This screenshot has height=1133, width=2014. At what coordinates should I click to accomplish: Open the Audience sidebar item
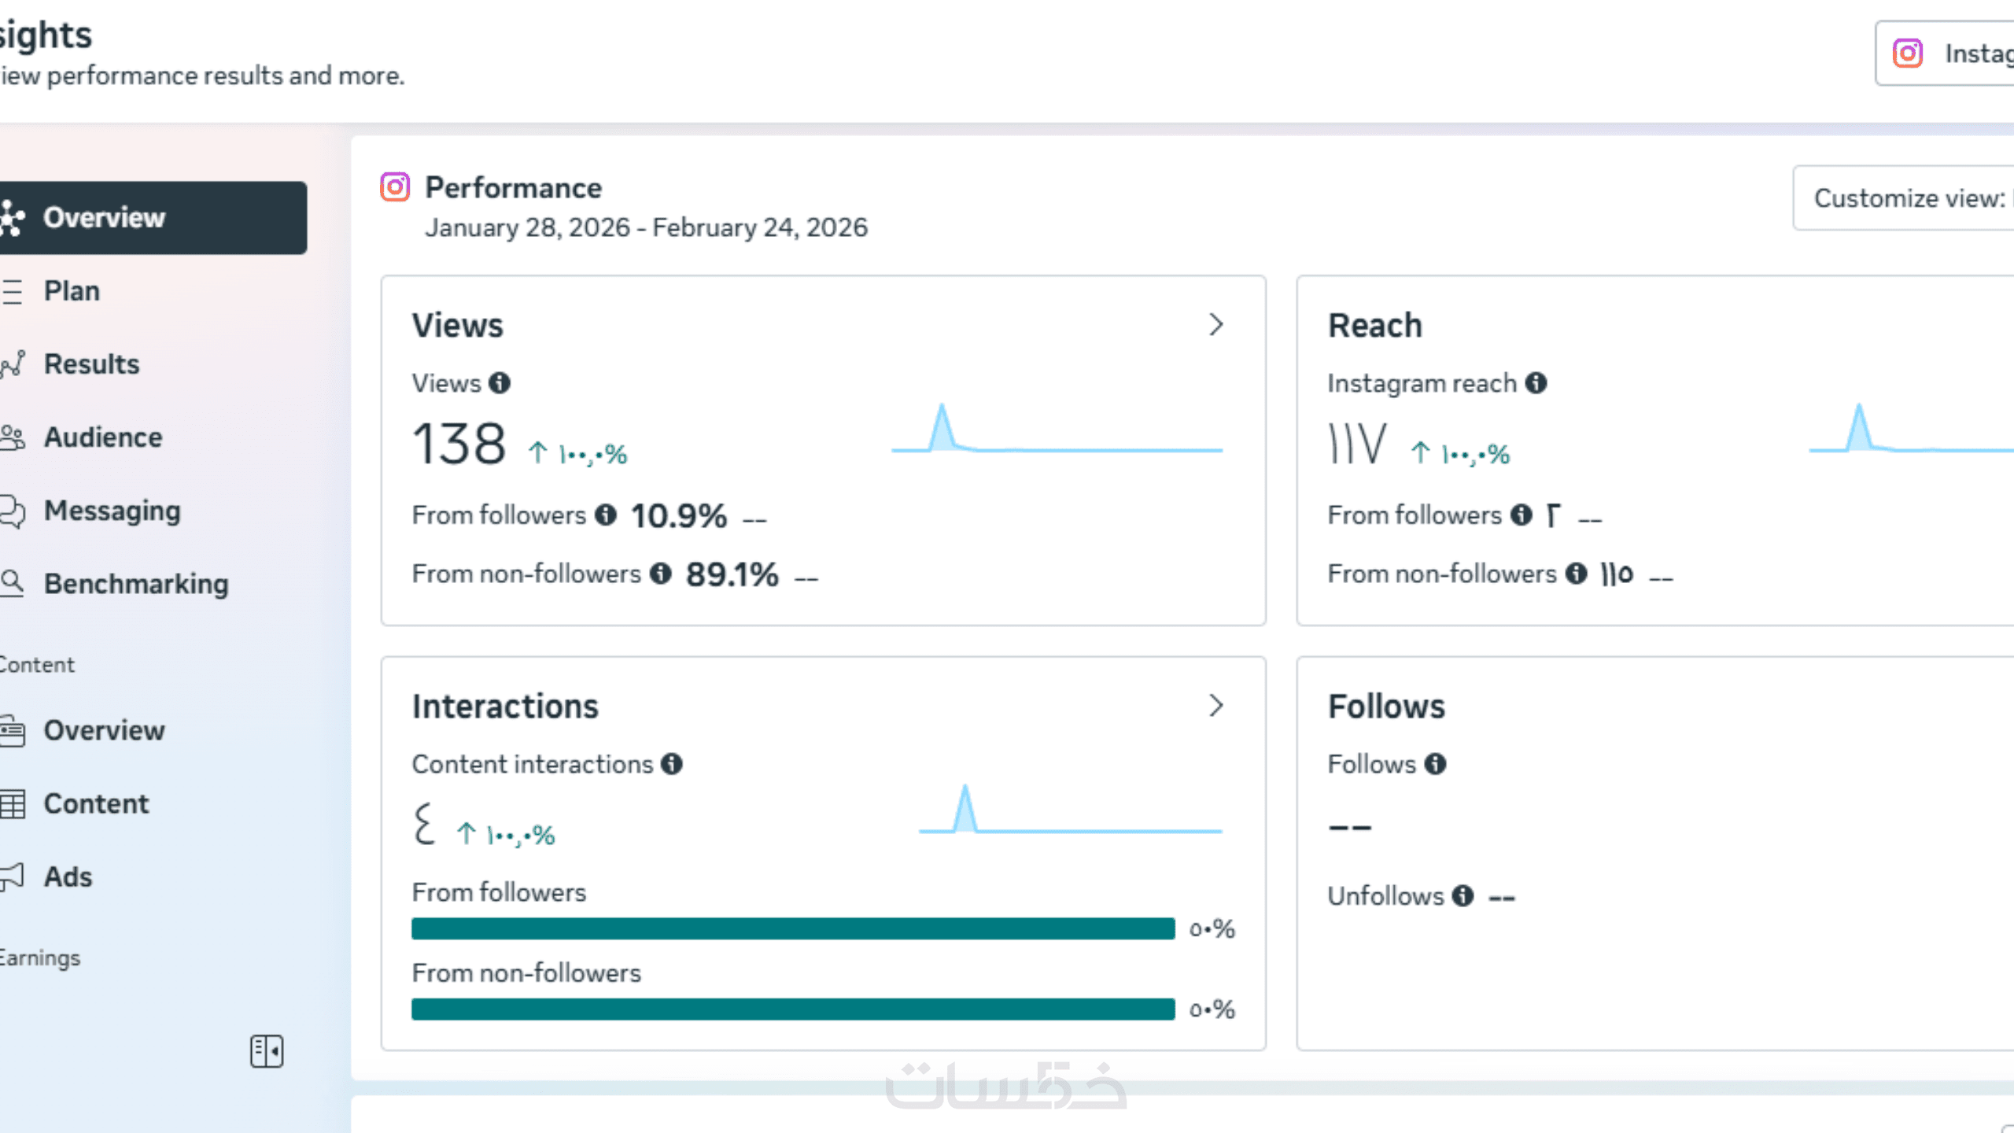[x=102, y=437]
